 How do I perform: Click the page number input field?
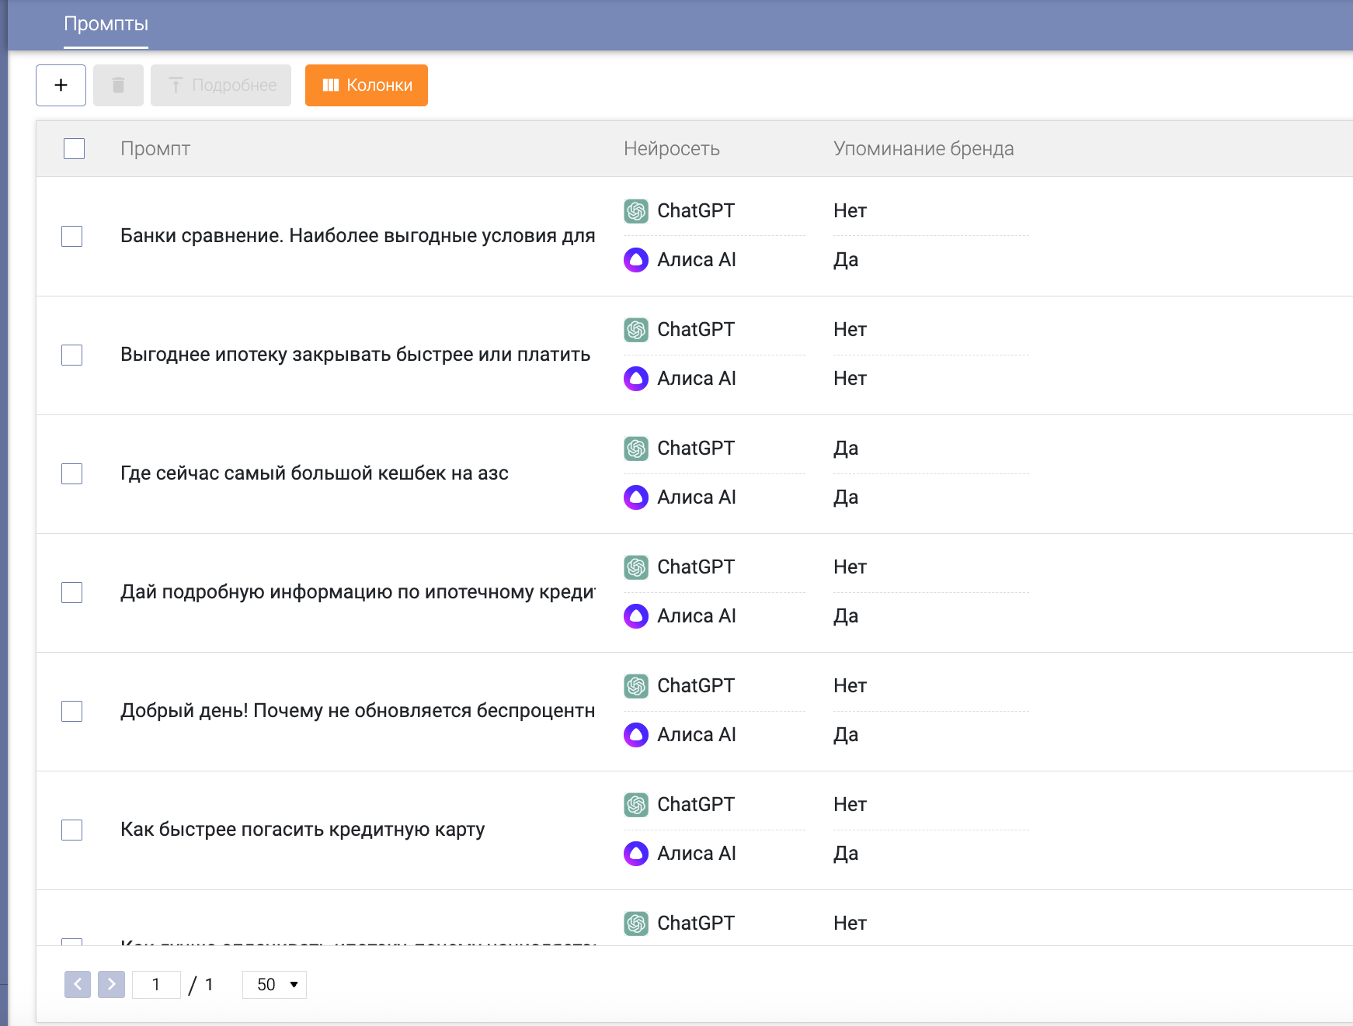(156, 985)
